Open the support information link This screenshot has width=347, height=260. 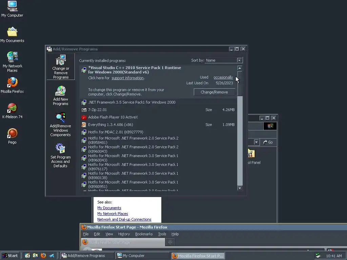[127, 78]
